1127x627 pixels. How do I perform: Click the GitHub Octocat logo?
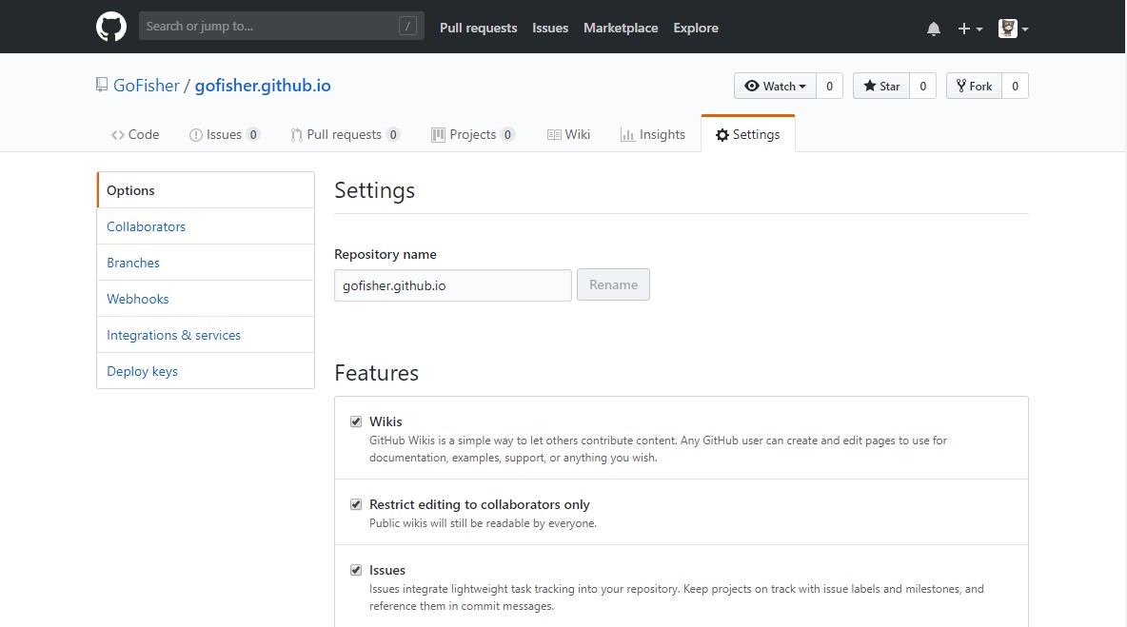coord(111,28)
